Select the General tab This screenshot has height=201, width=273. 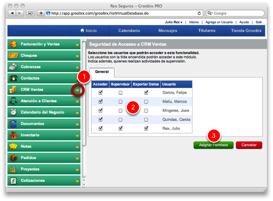click(x=102, y=72)
